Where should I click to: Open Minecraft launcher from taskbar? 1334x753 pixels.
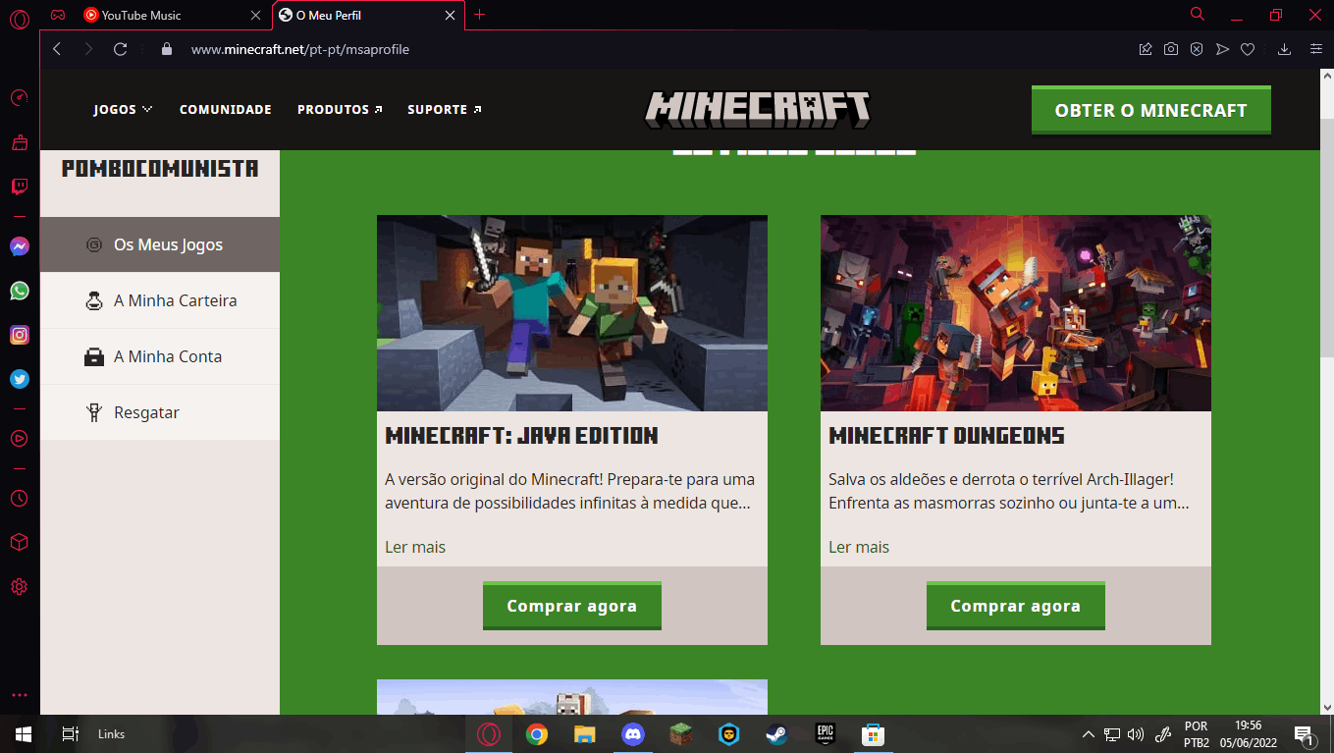[681, 733]
